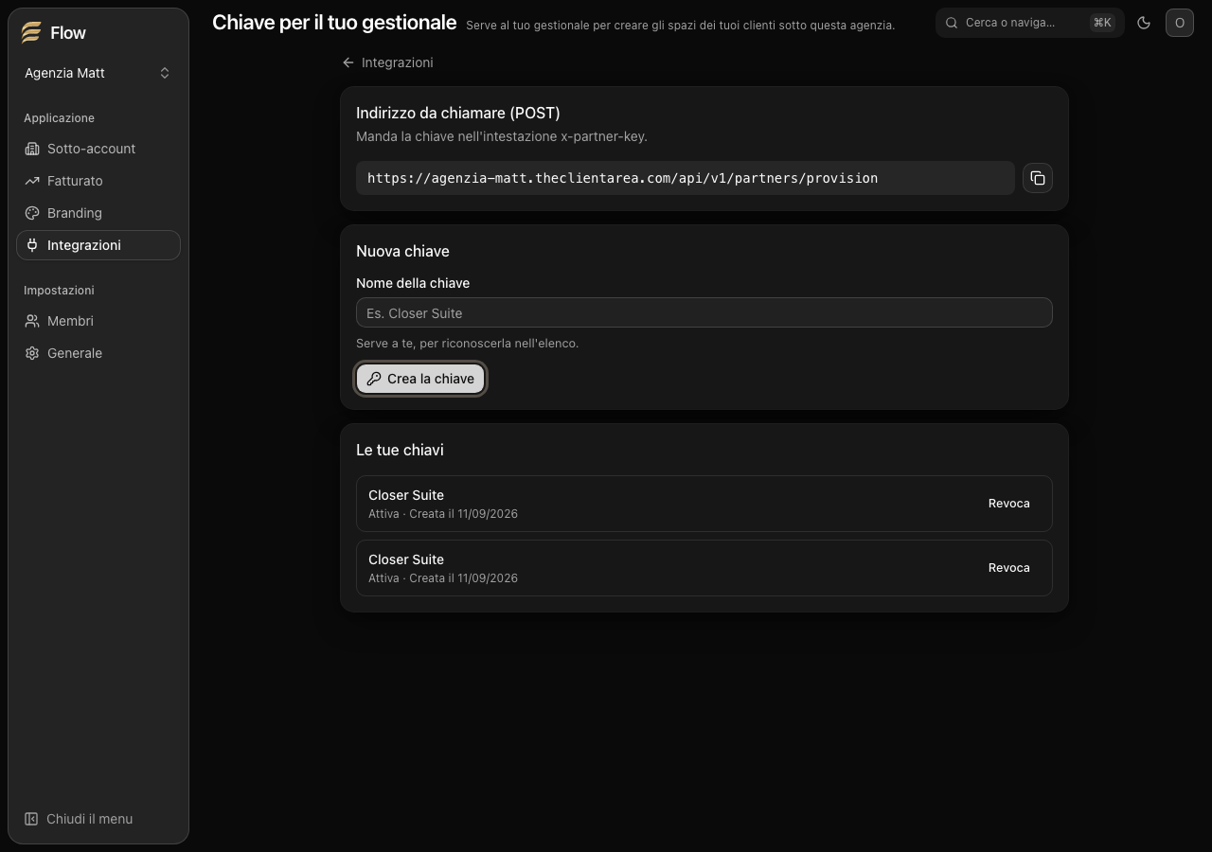1212x852 pixels.
Task: Click the Branding palette icon
Action: coord(32,213)
